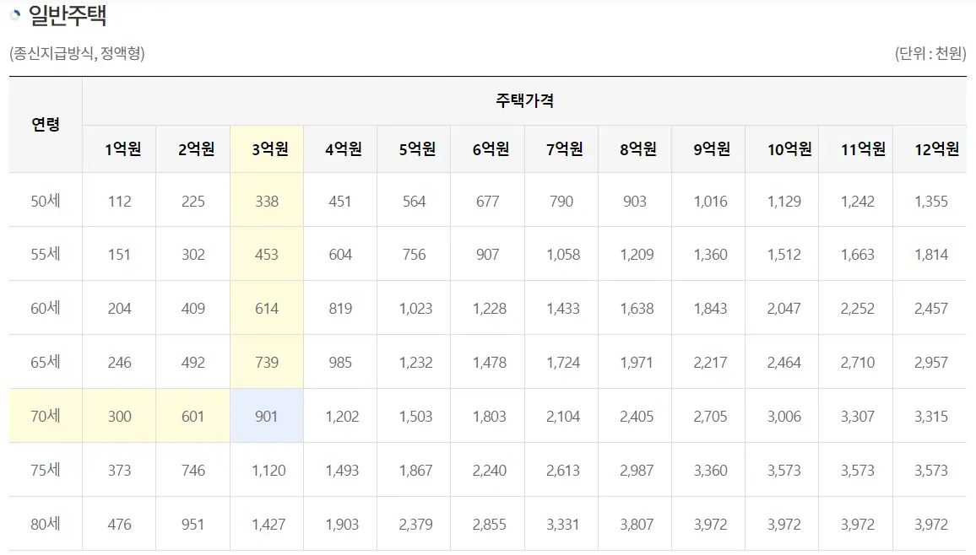
Task: Click the value 3,972 in the bottom-right cell
Action: click(930, 524)
